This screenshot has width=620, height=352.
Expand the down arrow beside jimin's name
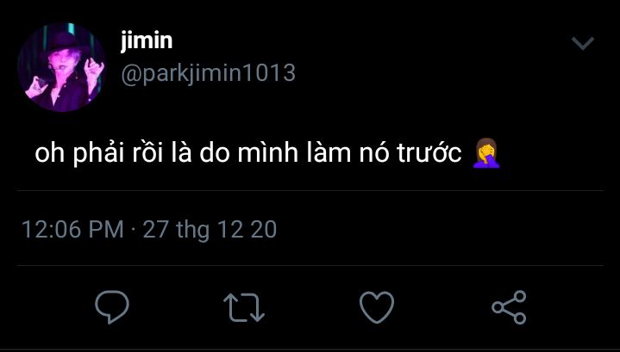(583, 43)
